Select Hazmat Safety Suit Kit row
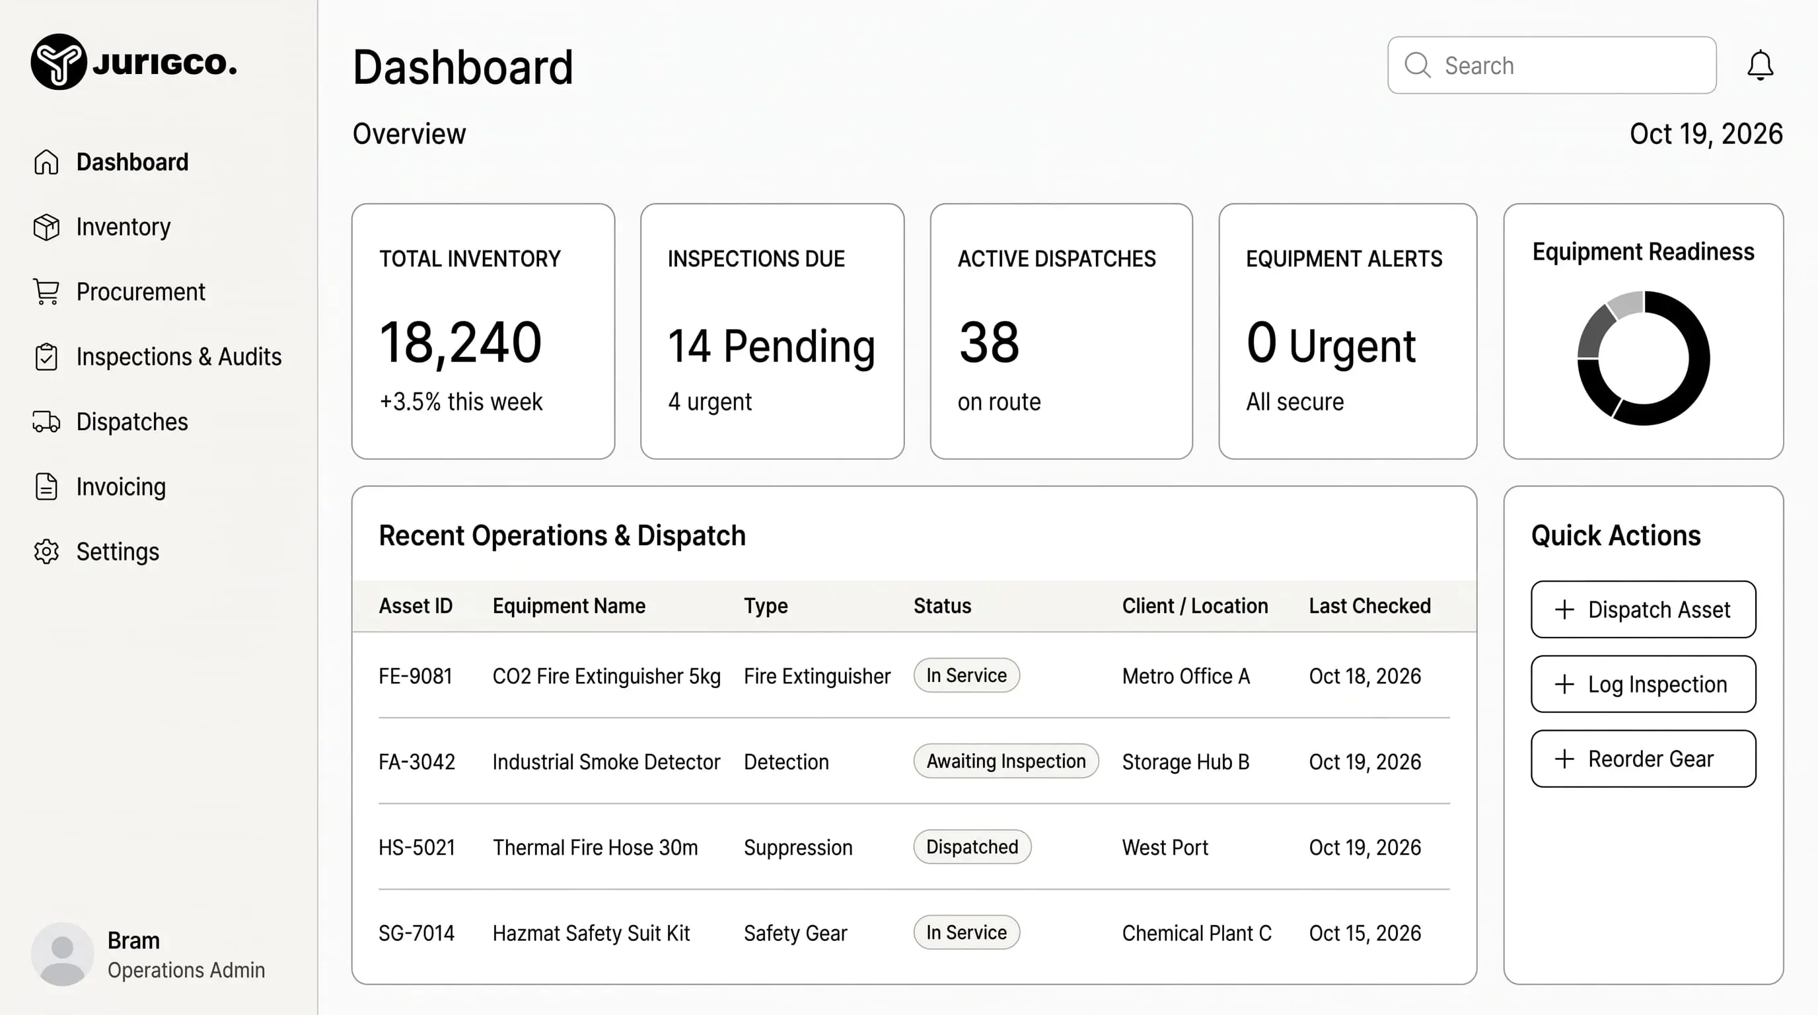Viewport: 1818px width, 1015px height. click(x=914, y=932)
